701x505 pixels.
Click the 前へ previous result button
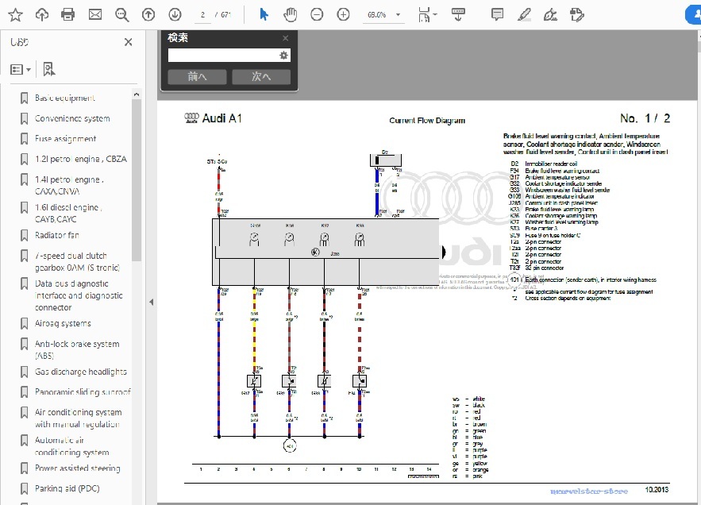[x=197, y=76]
